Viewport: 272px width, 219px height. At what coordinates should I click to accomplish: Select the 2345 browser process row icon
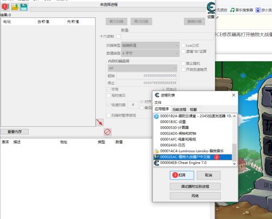pos(156,116)
